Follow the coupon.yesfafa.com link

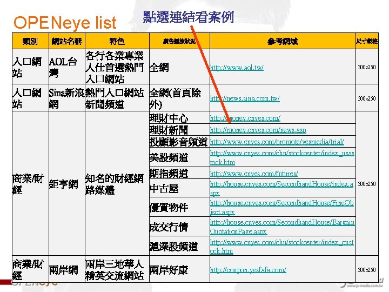(248, 270)
